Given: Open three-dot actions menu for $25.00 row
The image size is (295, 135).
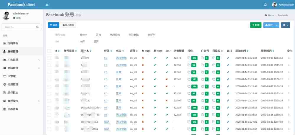Looking at the screenshot, I should (x=289, y=101).
